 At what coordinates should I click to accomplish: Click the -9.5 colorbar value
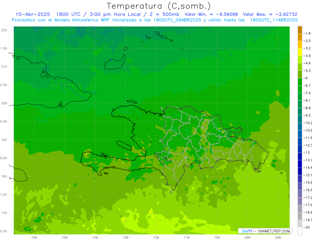coord(307,115)
